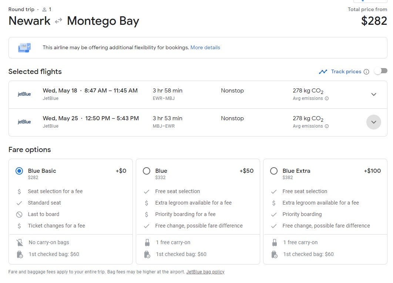393x283 pixels.
Task: Click the JetBlue logo on May 18 flight
Action: click(x=24, y=94)
